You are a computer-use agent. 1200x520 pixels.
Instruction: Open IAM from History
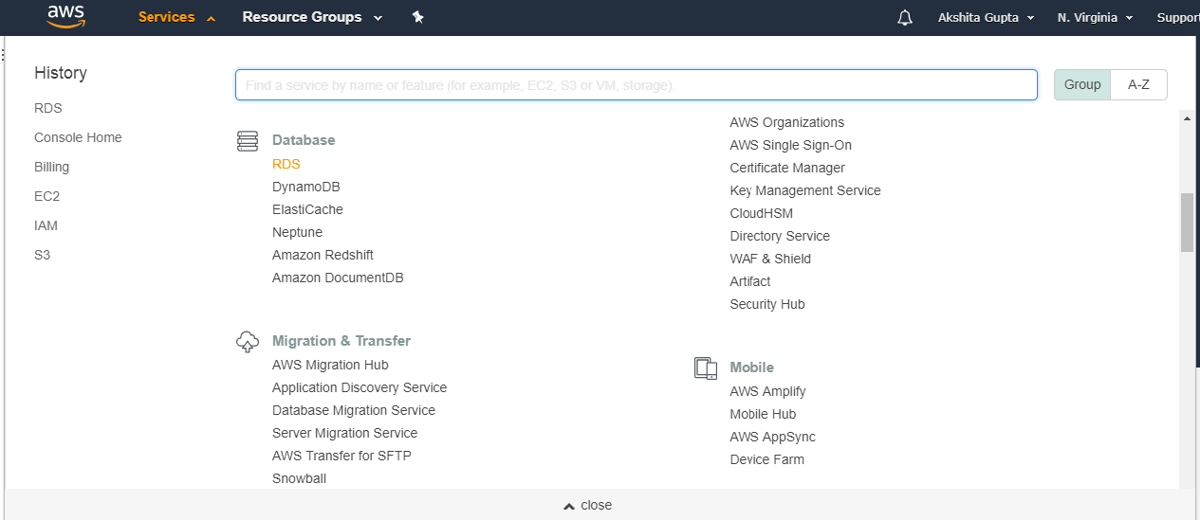(46, 225)
